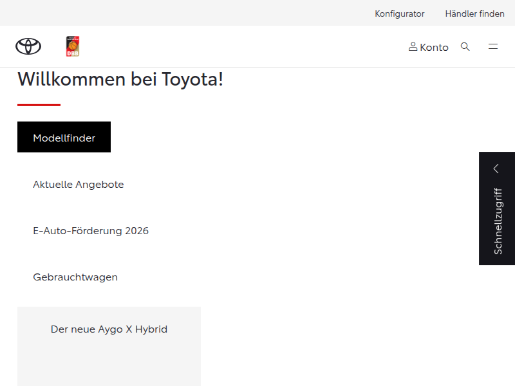Screen dimensions: 515x386
Task: Click the Willkommen bei Toyota heading
Action: (120, 78)
